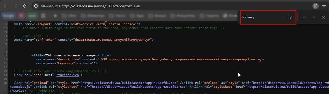Click the commented-out cabicon.ico line
Screen dimensions: 329x94
point(60,71)
